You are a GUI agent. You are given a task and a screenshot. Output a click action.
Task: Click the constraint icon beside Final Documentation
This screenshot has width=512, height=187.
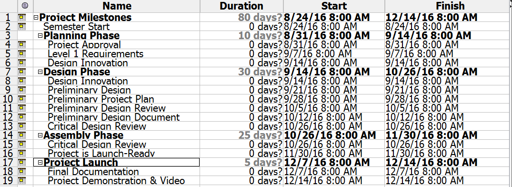point(22,171)
